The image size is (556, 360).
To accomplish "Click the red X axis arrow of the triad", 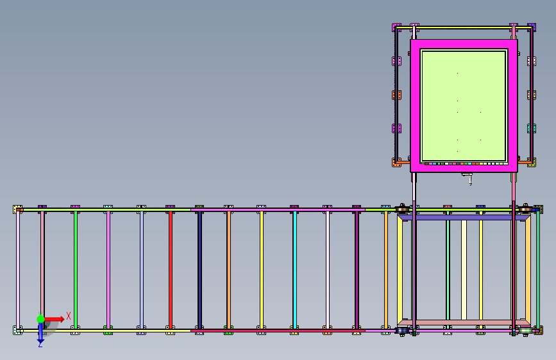I will click(x=55, y=319).
